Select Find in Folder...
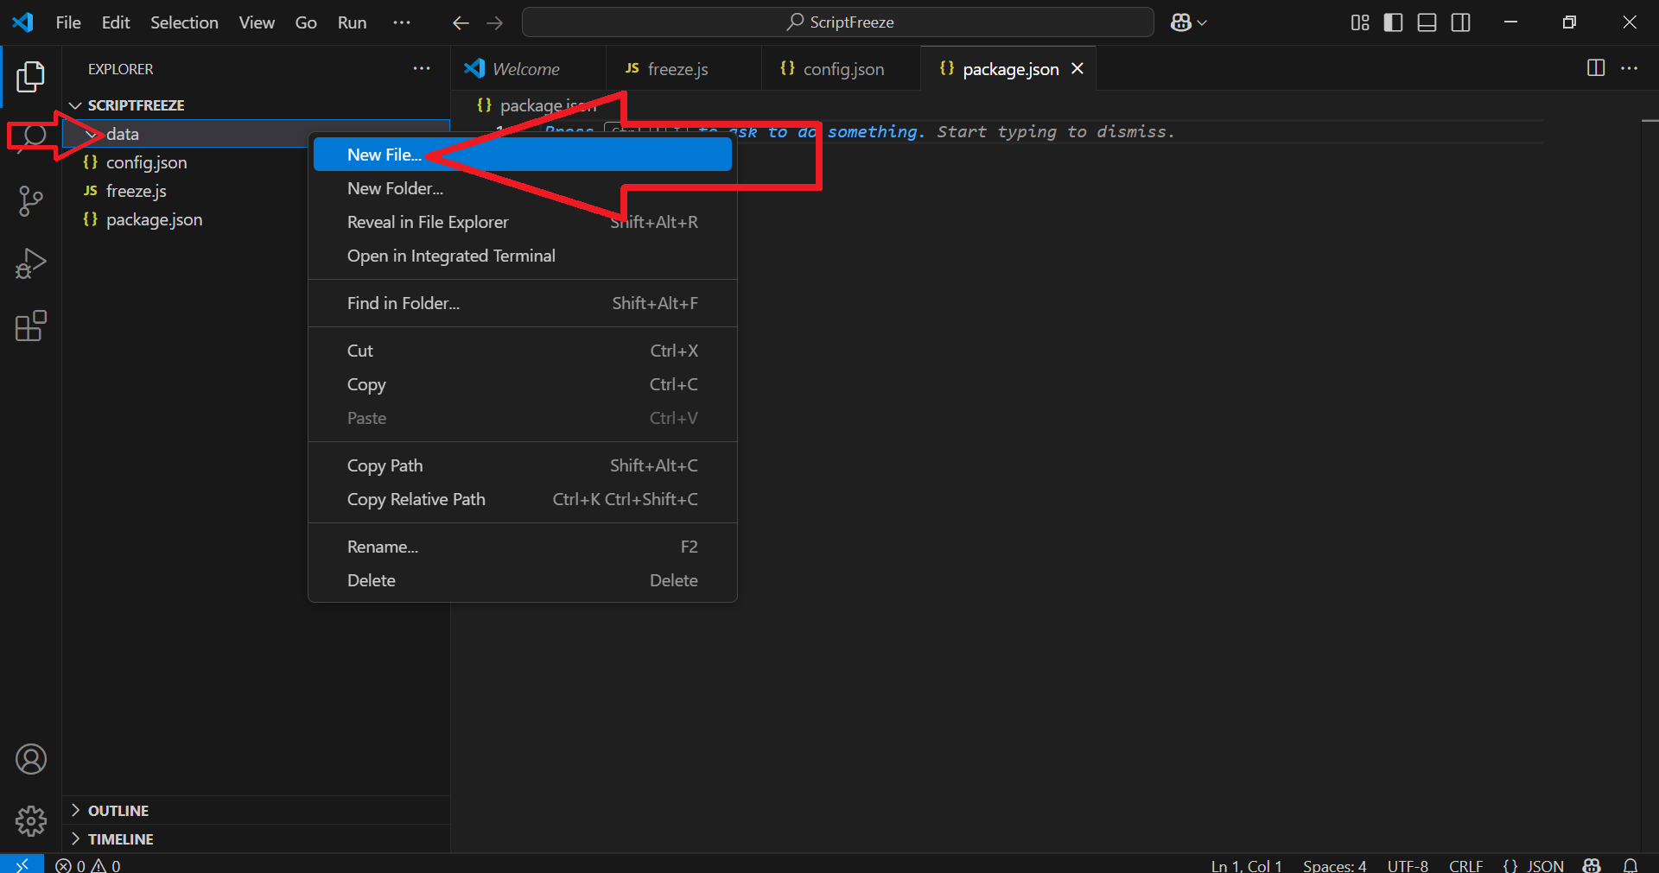 point(522,303)
